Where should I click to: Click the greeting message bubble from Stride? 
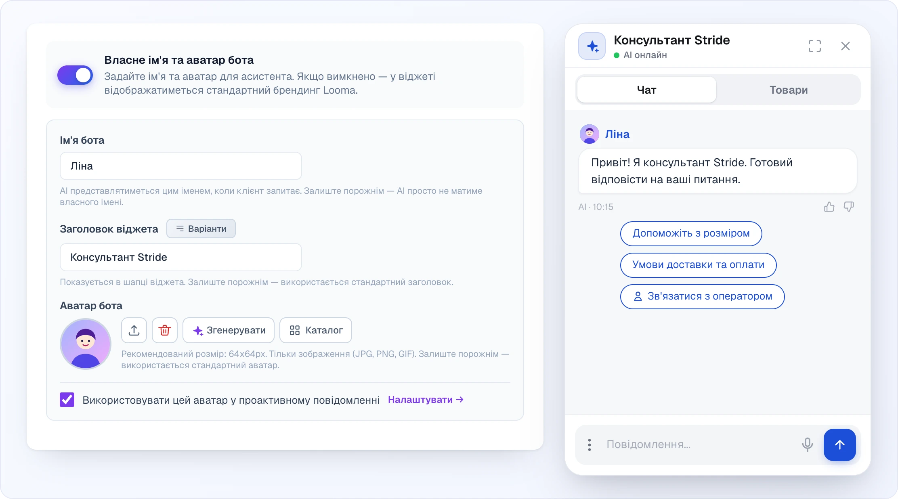click(x=718, y=171)
